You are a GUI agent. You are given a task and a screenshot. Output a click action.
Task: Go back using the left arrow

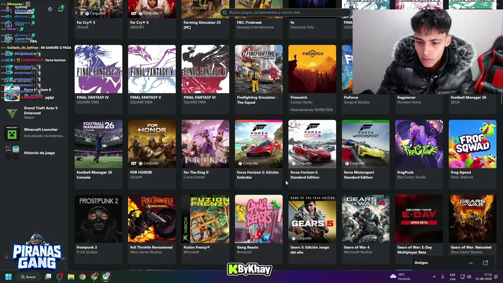(76, 13)
